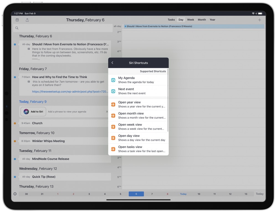Select day 10 in the date strip
Image resolution: width=277 pixels, height=213 pixels.
click(x=199, y=194)
